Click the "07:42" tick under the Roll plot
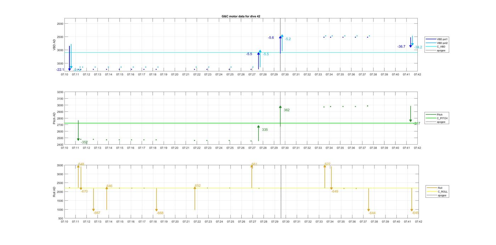Image resolution: width=496 pixels, height=245 pixels. (x=418, y=222)
